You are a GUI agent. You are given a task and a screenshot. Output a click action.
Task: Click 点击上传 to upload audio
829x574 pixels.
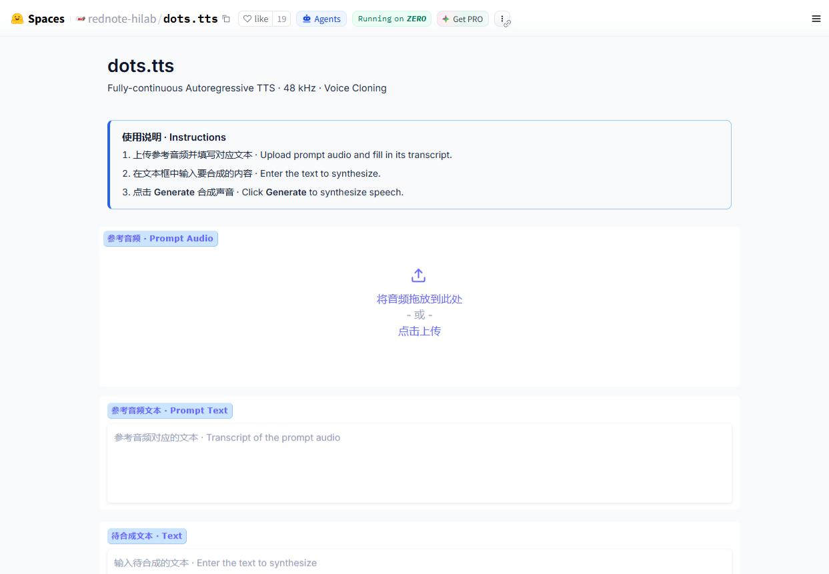(420, 331)
